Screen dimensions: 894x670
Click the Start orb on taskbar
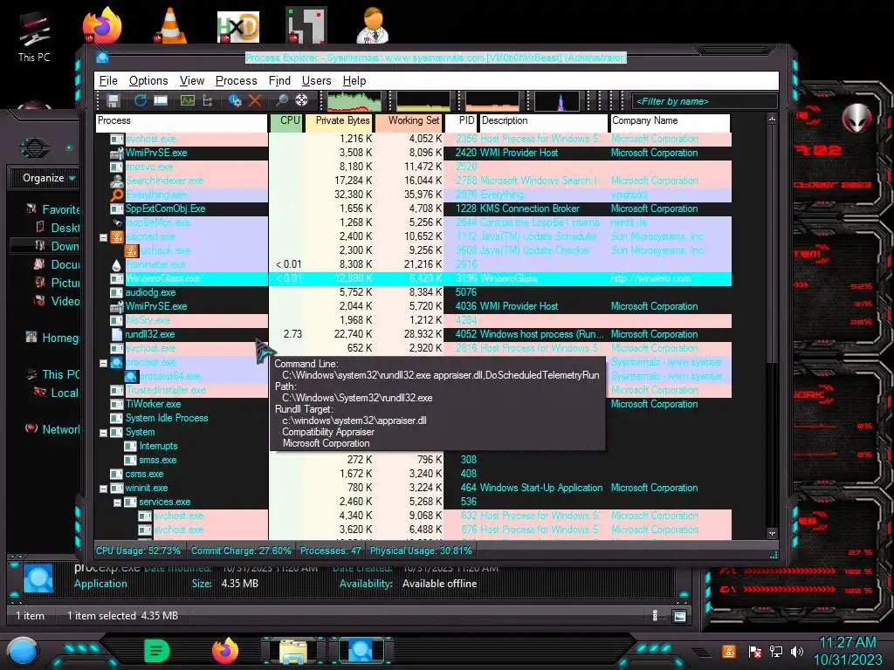point(22,651)
